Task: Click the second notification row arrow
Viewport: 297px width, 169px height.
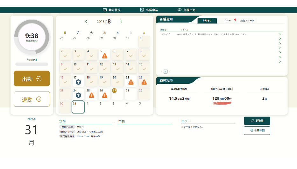Action: [280, 39]
